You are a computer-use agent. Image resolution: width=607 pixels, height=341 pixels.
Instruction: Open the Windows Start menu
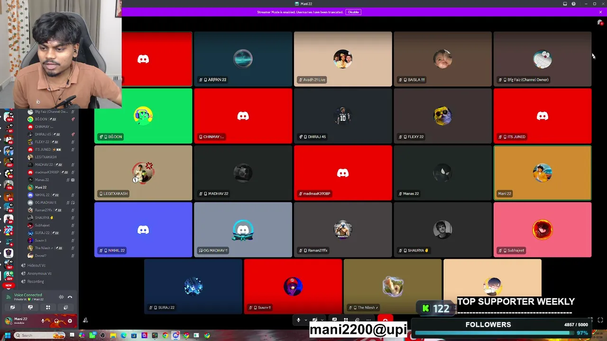(x=8, y=335)
